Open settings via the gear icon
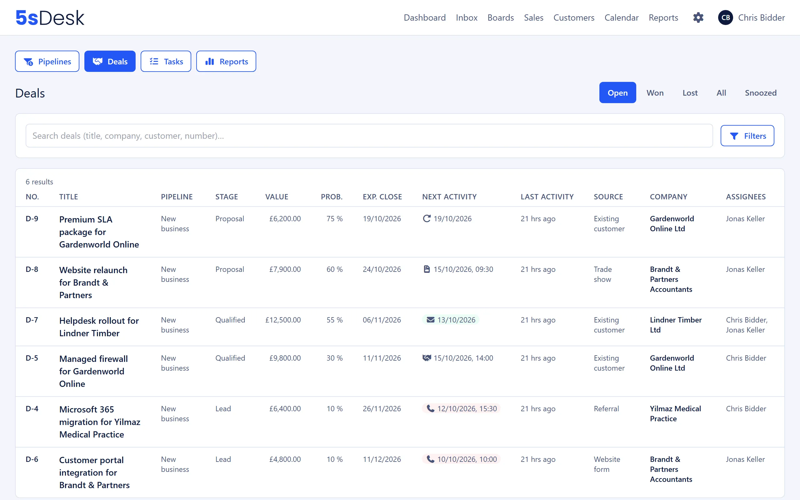Image resolution: width=800 pixels, height=500 pixels. (698, 17)
